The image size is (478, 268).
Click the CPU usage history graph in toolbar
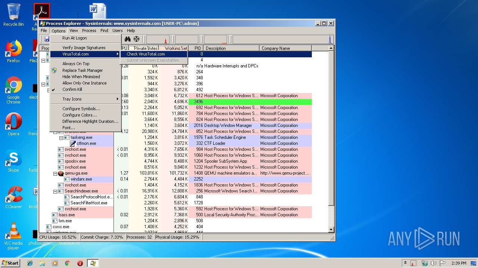click(158, 39)
